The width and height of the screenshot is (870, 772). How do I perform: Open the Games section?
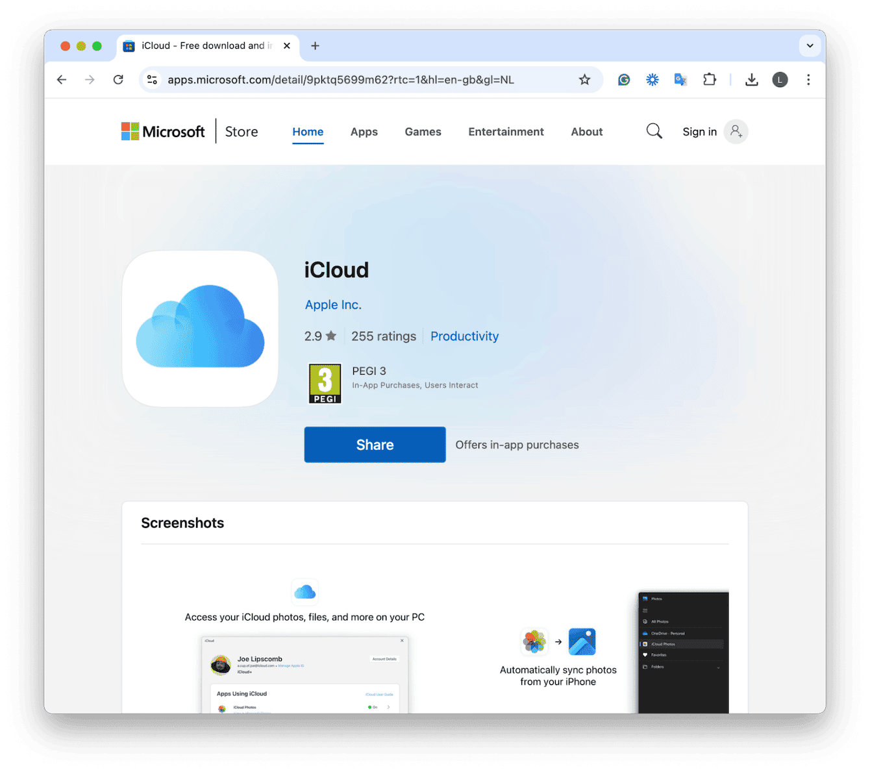[423, 131]
